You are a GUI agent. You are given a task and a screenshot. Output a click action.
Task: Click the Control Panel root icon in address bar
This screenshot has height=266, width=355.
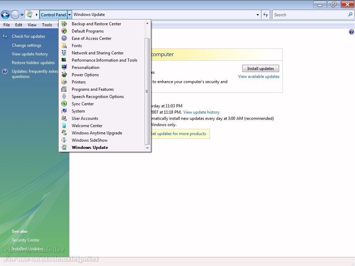coord(29,15)
